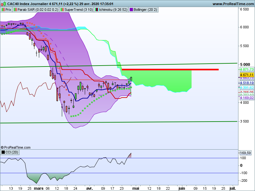The image size is (255, 191).
Task: Select the green trendline near 5 000
Action: click(119, 65)
